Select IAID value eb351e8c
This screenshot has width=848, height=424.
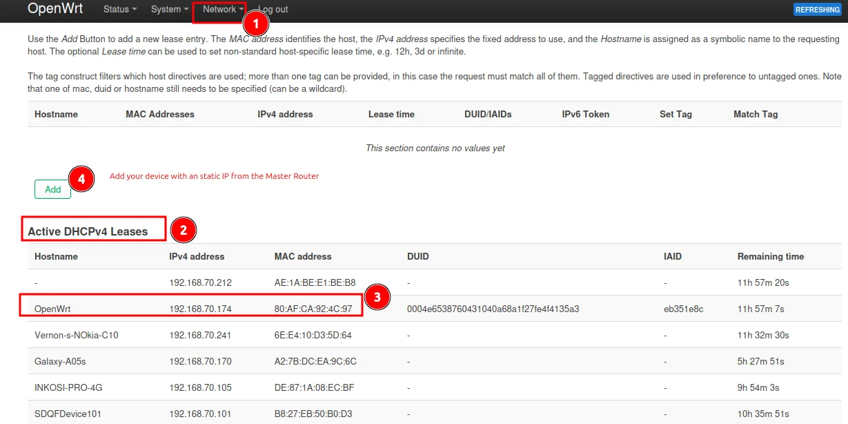pyautogui.click(x=683, y=309)
